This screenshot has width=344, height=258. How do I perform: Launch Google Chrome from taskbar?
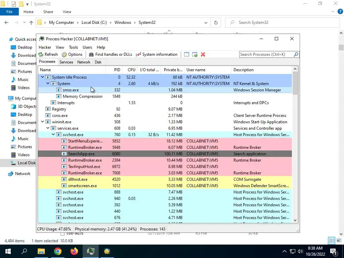tap(58, 251)
